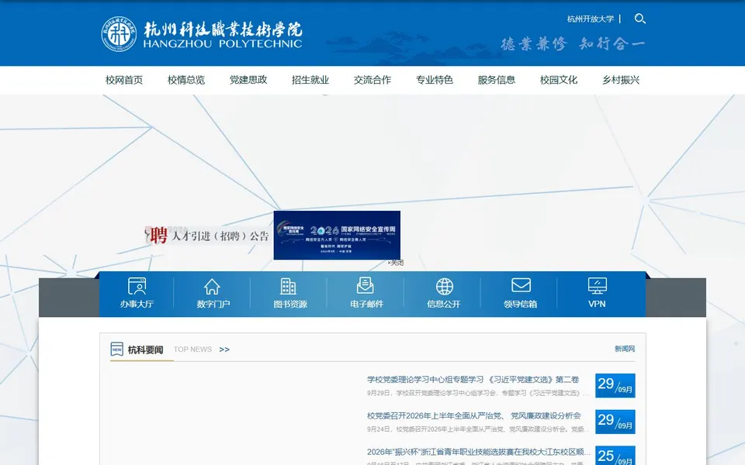The width and height of the screenshot is (745, 465).
Task: Click the Hangzhou Polytechnic logo
Action: pos(202,34)
